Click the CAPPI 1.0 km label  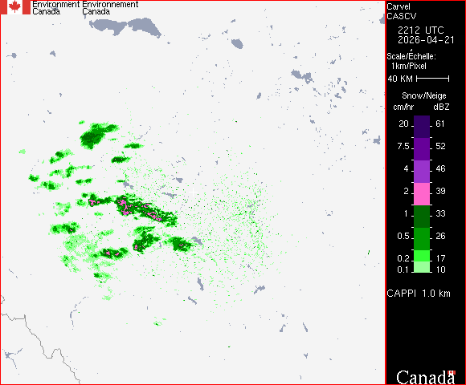(x=419, y=294)
